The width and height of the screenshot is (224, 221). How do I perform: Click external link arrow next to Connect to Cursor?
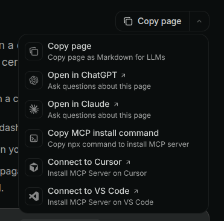(x=128, y=162)
